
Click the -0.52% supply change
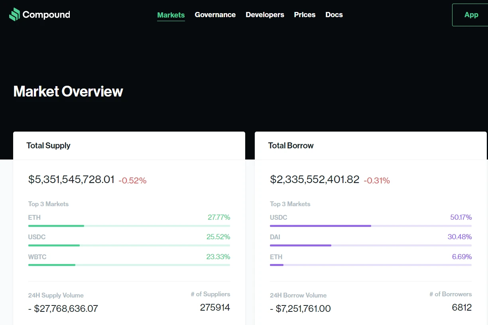pos(132,181)
